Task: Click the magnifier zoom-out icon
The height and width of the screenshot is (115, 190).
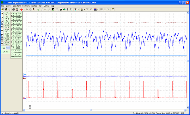Action: pos(57,9)
